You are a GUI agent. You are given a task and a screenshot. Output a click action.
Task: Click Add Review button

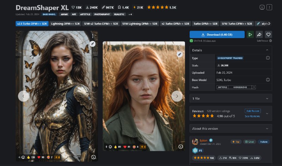click(x=253, y=111)
